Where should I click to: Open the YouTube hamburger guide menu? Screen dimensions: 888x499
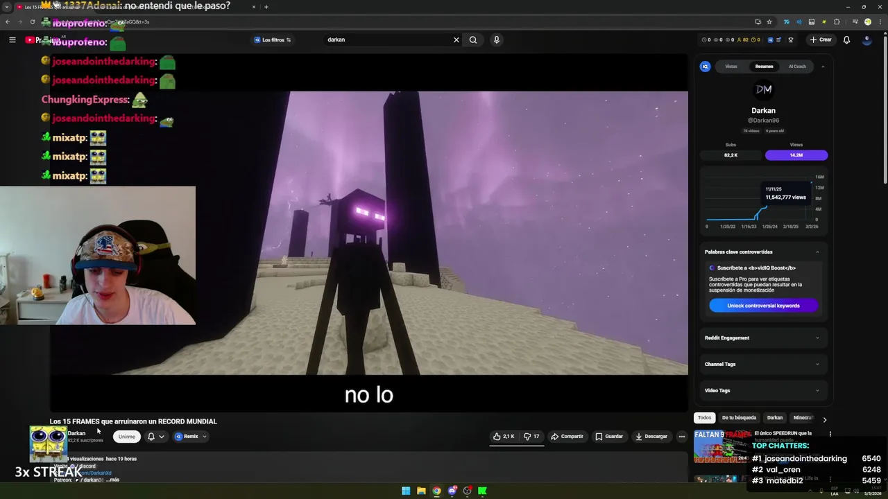click(x=12, y=40)
